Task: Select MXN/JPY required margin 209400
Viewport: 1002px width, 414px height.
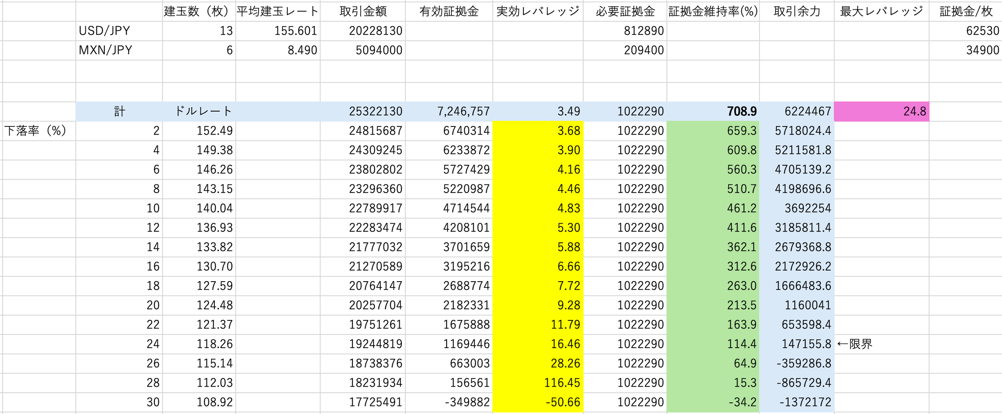Action: tap(625, 50)
